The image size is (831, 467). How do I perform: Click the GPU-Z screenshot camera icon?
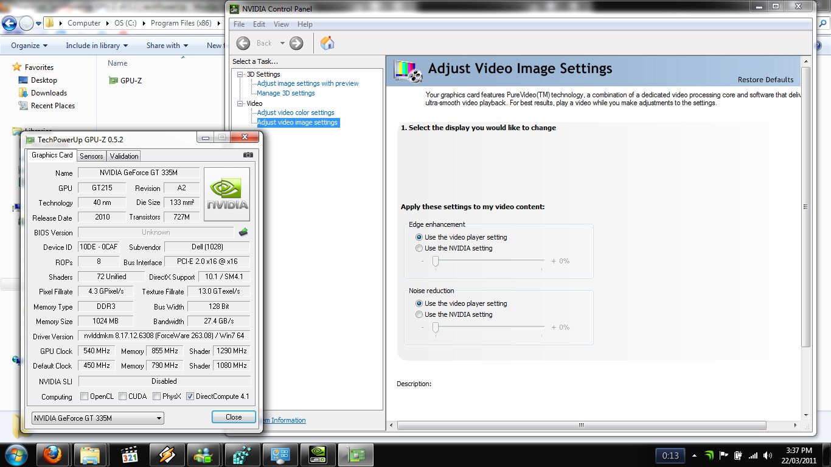coord(248,156)
